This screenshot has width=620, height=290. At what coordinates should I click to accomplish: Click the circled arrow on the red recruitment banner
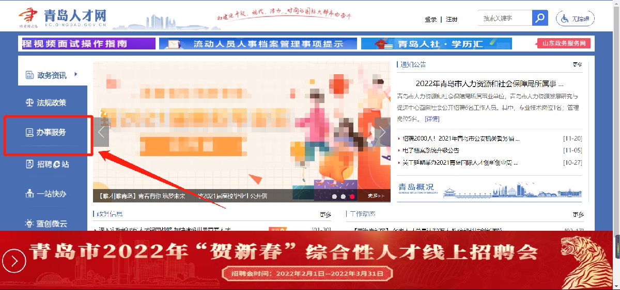click(13, 261)
